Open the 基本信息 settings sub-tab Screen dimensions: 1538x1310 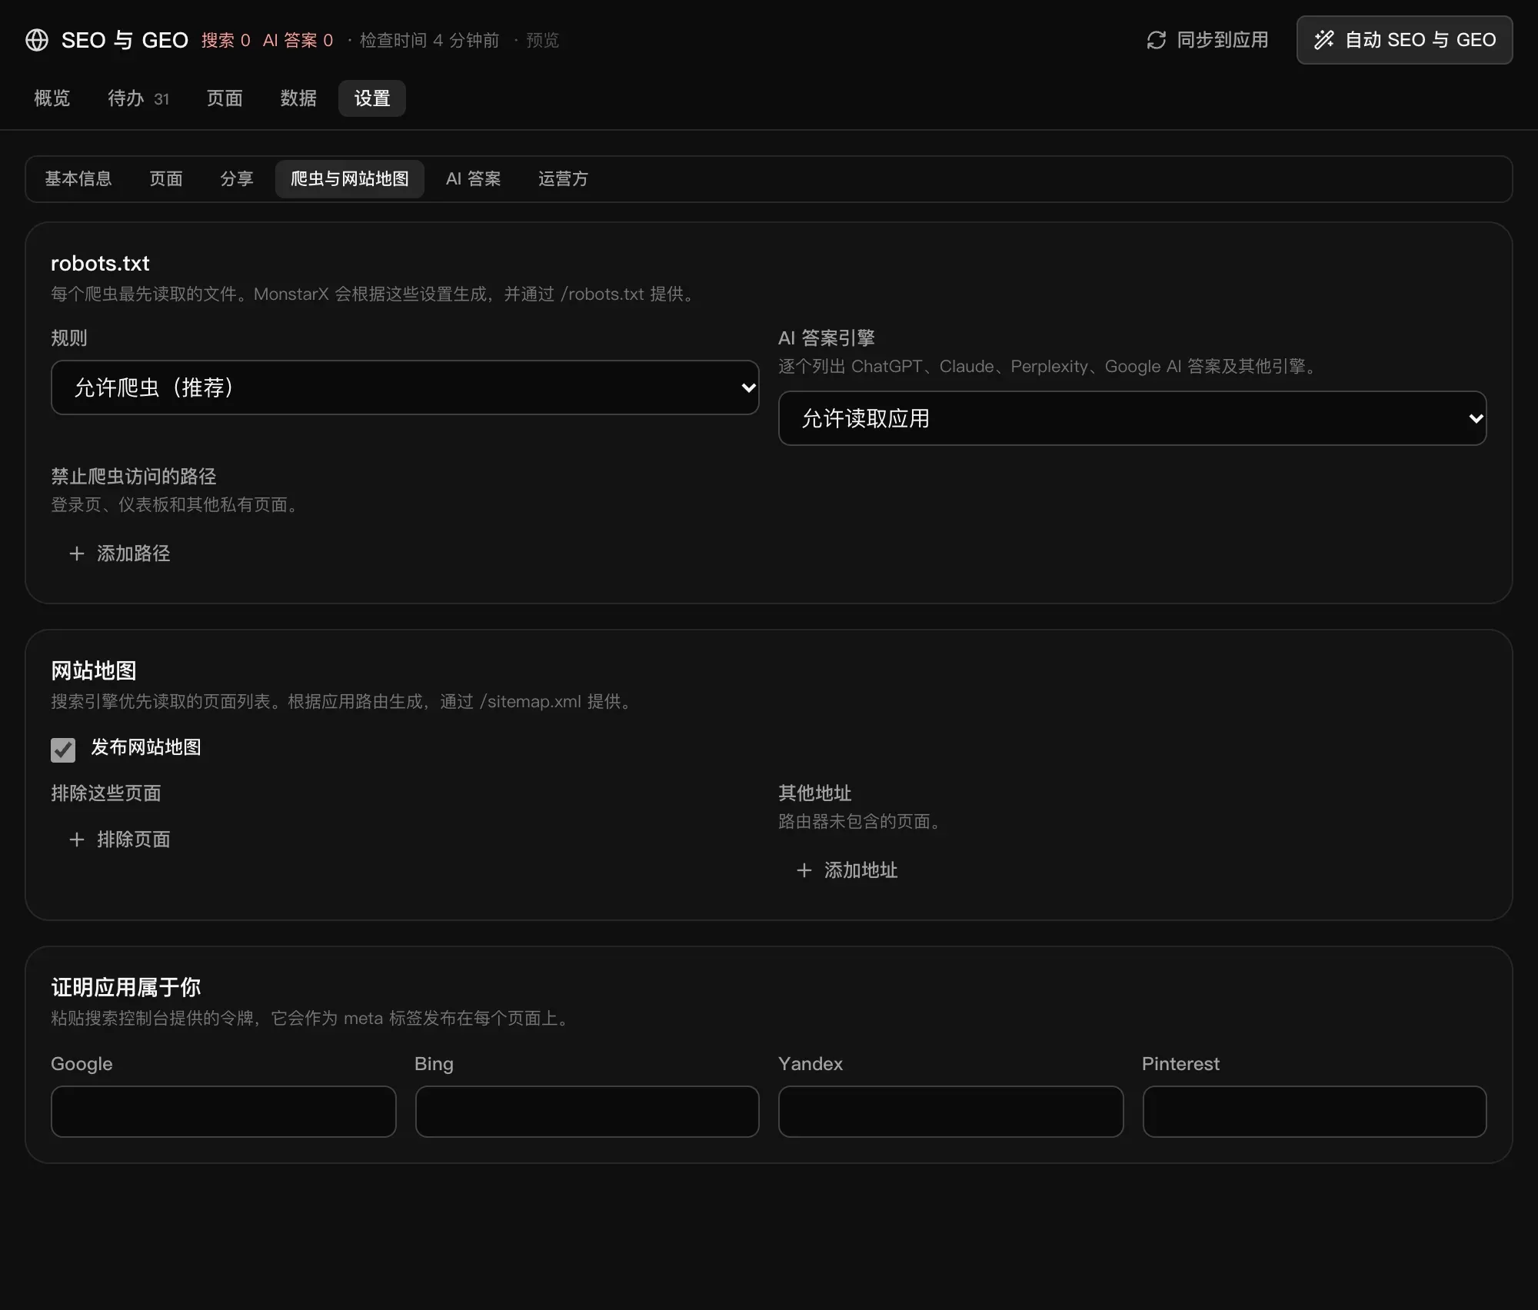pos(78,179)
